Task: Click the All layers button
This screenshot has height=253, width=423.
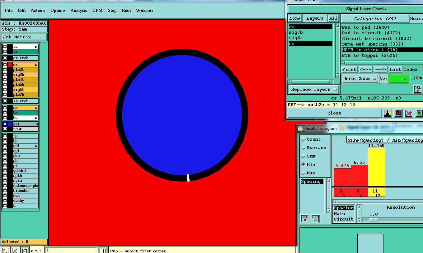Action: (x=333, y=18)
